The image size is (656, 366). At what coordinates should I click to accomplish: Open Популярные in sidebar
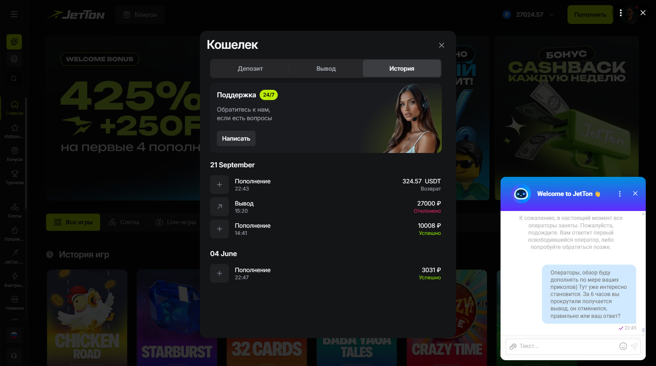pos(14,234)
